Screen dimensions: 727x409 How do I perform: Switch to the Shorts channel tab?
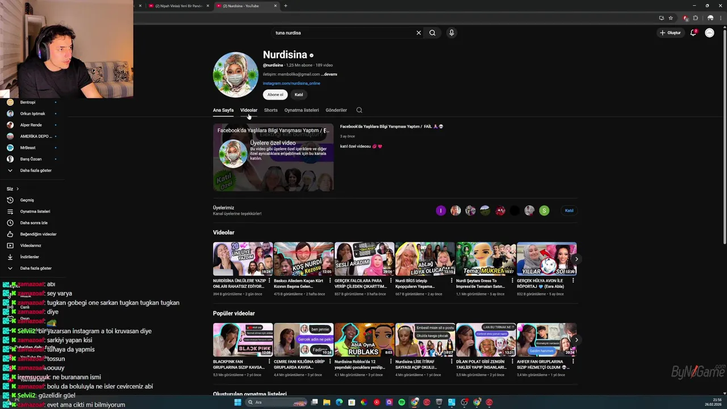coord(271,110)
